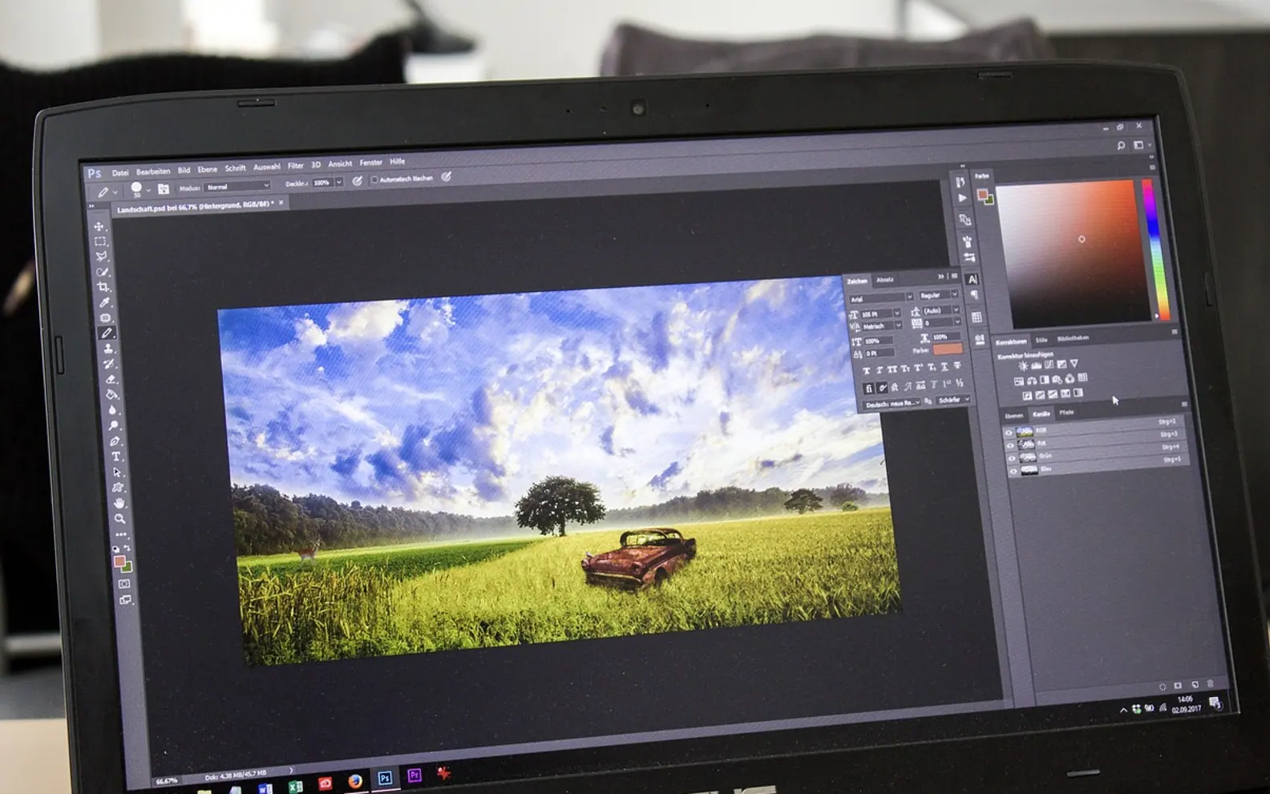
Task: Select the Pen tool
Action: 115,441
